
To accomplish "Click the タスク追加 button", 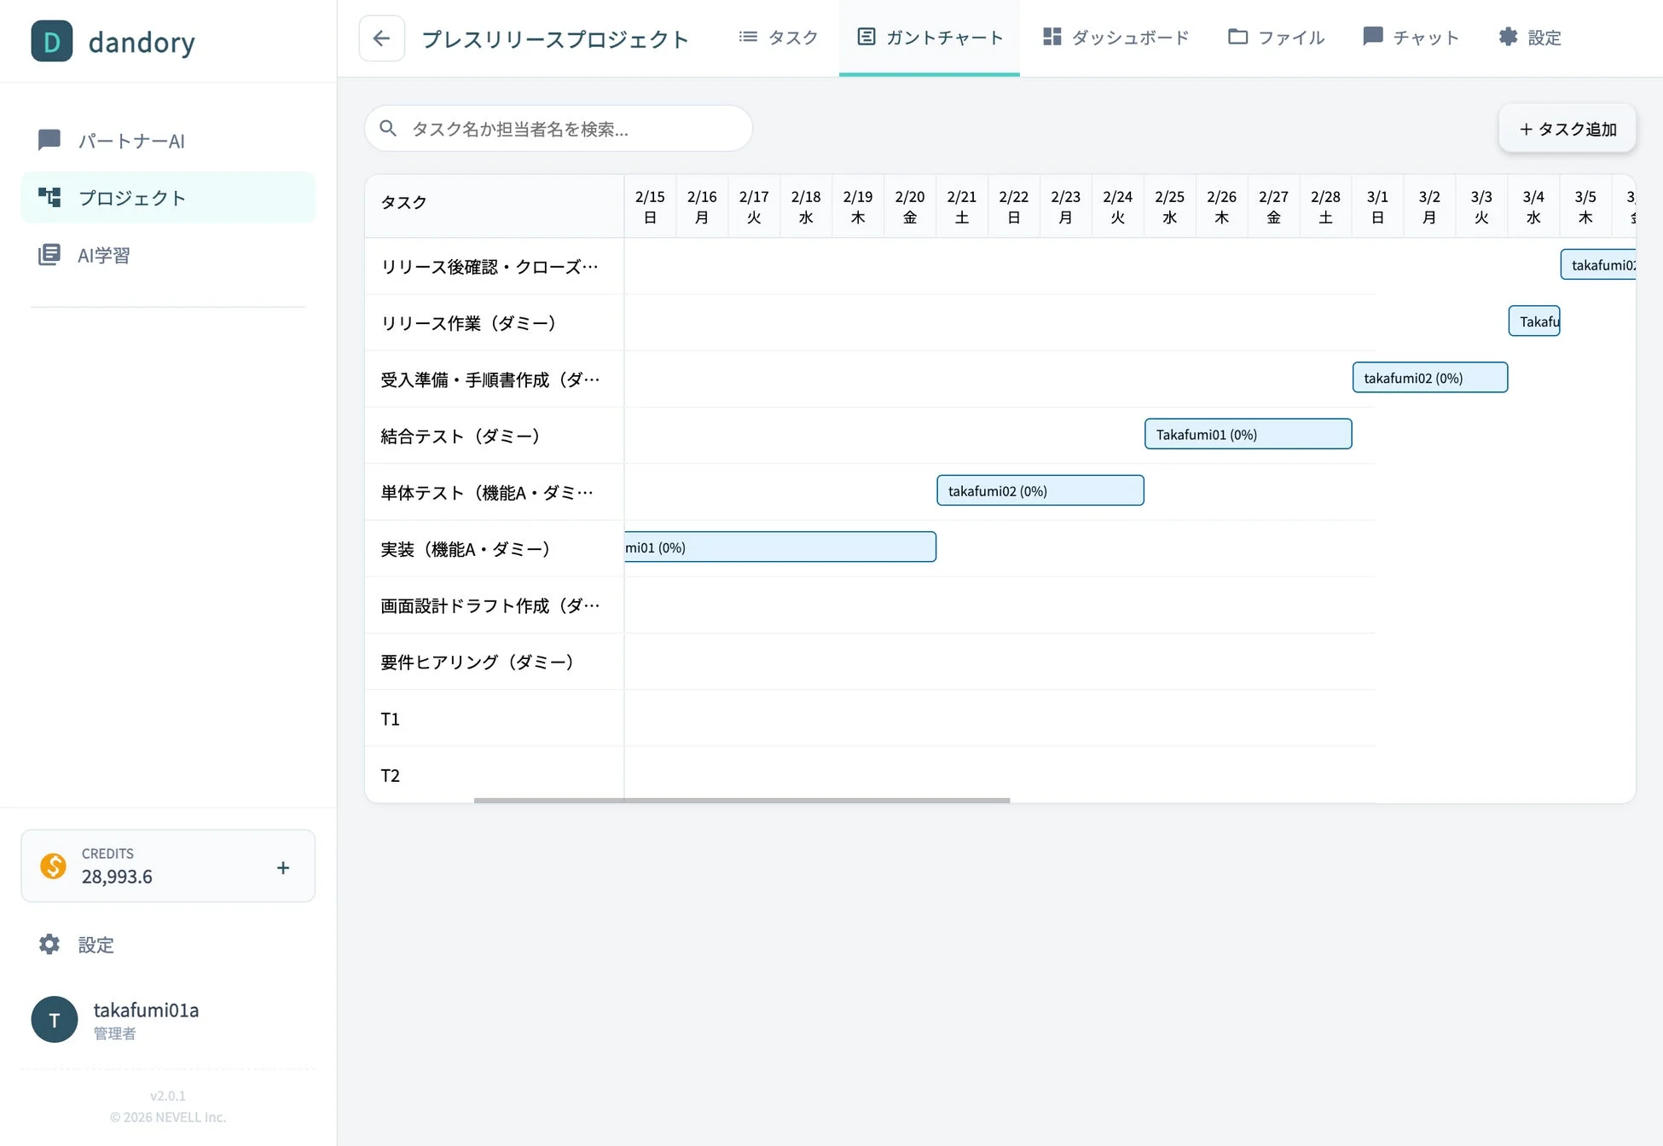I will click(x=1567, y=129).
